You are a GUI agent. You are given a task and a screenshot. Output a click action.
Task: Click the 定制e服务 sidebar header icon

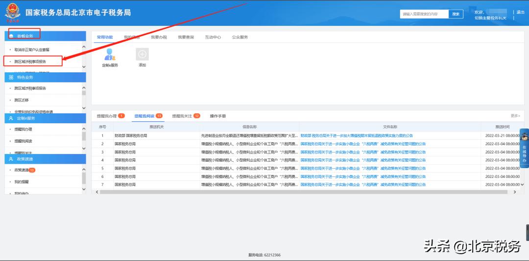pos(11,118)
